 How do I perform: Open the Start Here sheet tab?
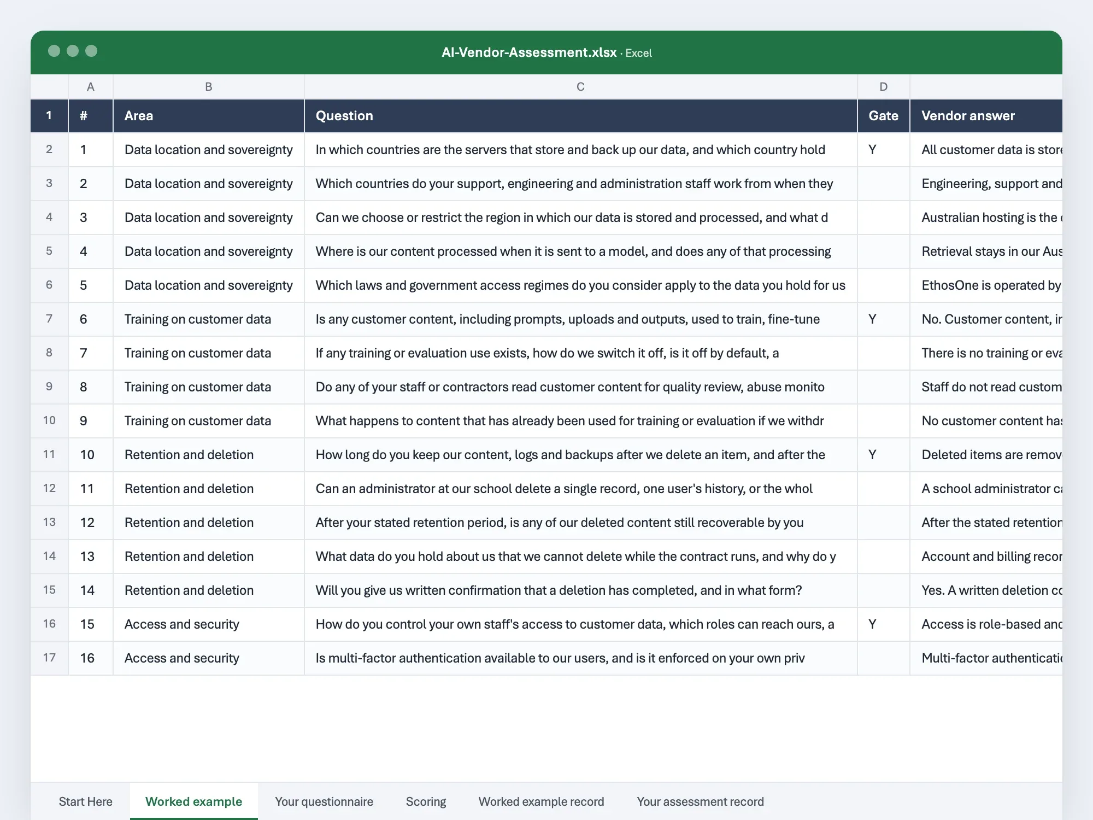pyautogui.click(x=85, y=801)
